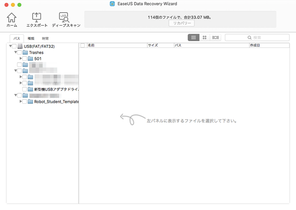This screenshot has height=210, width=296.
Task: Select the 種類 tab
Action: (31, 39)
